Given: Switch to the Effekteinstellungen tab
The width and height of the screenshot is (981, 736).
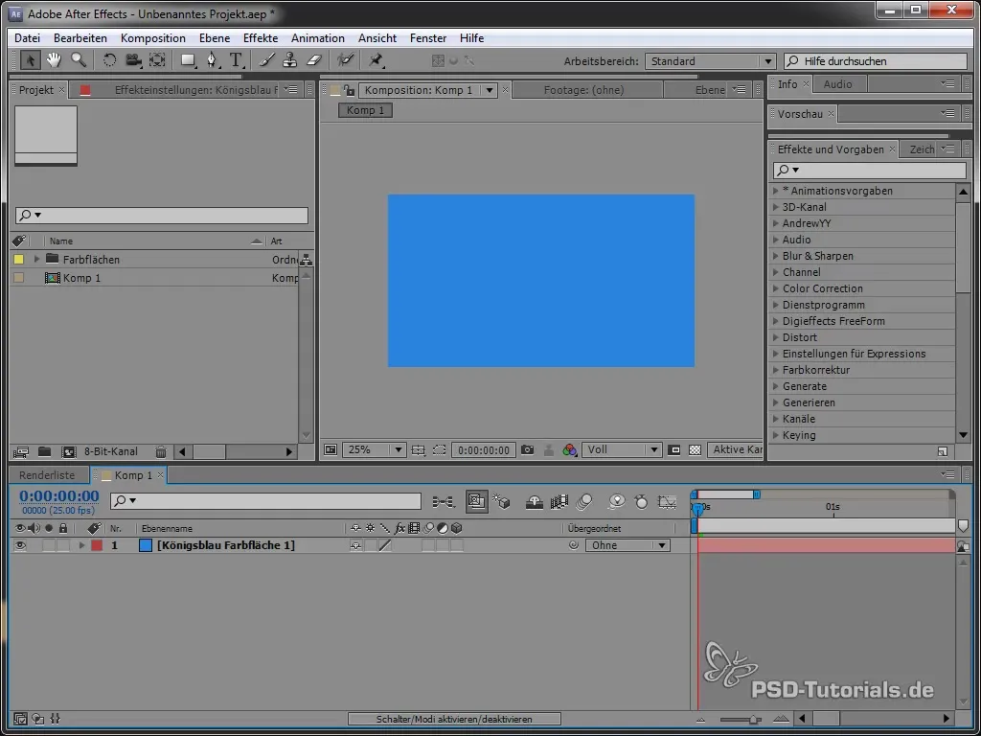Looking at the screenshot, I should pos(195,90).
